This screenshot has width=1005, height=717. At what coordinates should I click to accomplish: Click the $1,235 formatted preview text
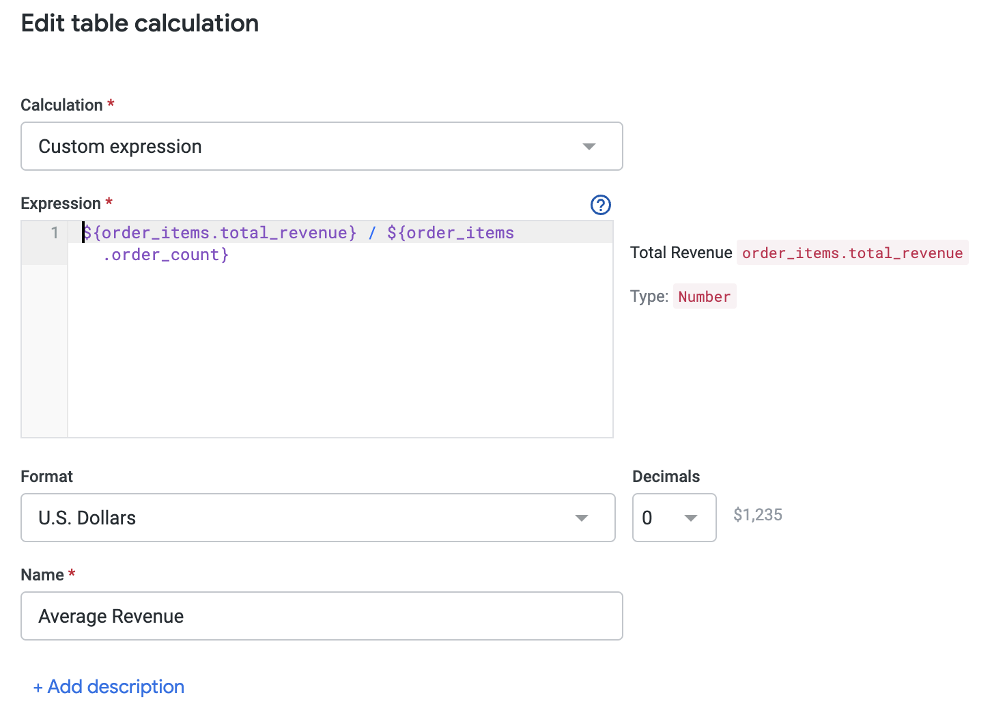pos(758,515)
